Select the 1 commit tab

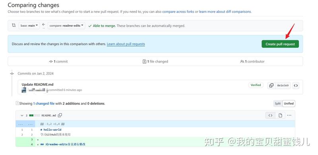(58, 61)
